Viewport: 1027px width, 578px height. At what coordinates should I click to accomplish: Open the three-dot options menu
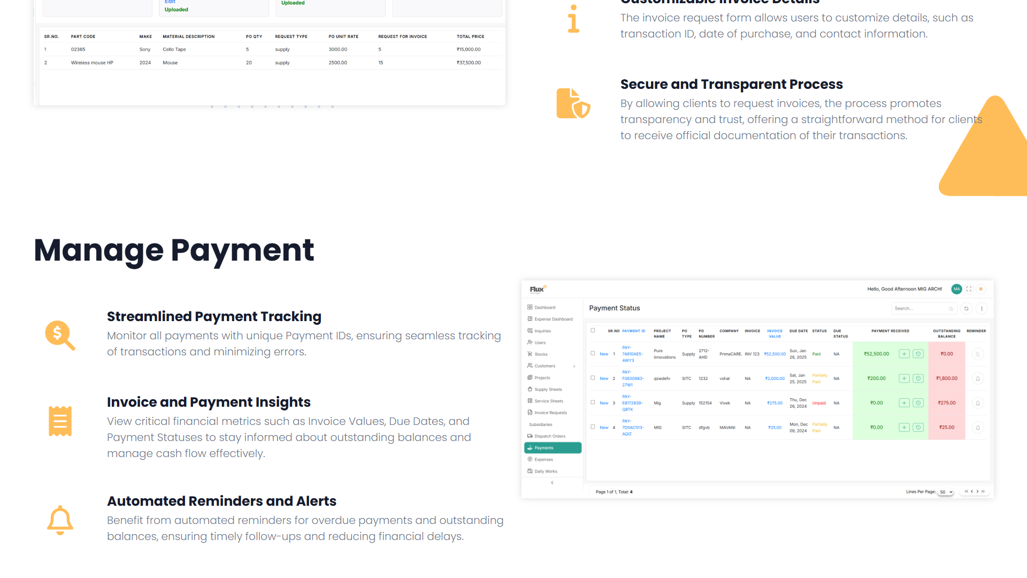point(982,308)
